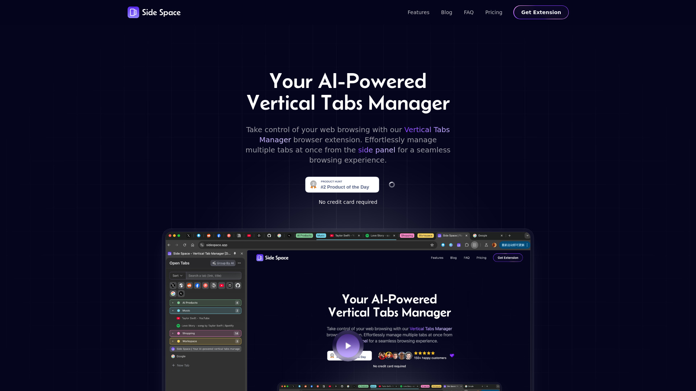This screenshot has width=696, height=391.
Task: Click the Reddit tab icon
Action: [x=189, y=285]
